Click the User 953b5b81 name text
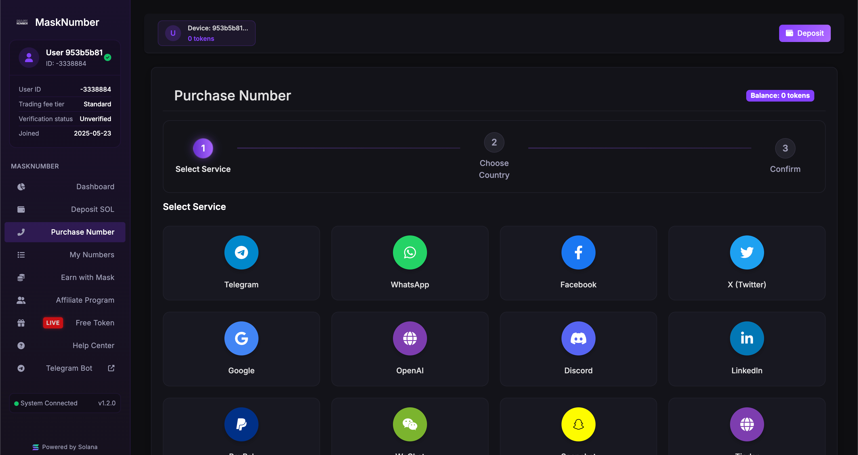The width and height of the screenshot is (858, 455). click(74, 52)
